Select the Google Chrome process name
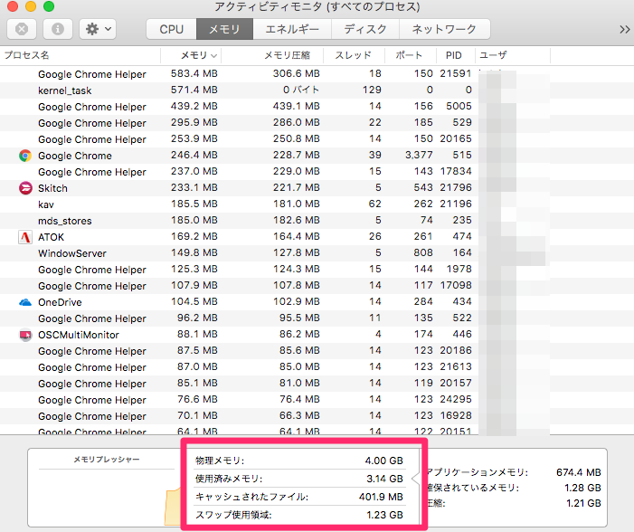 click(x=75, y=156)
